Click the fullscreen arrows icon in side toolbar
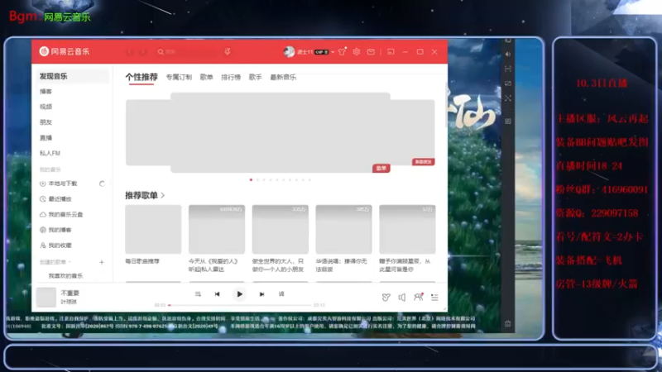The image size is (662, 372). (x=508, y=98)
